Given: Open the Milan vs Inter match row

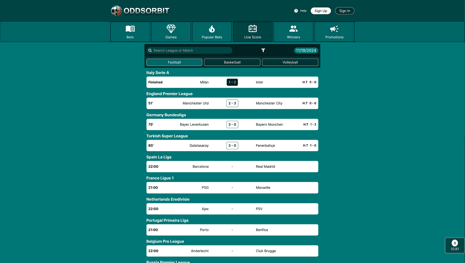Looking at the screenshot, I should click(232, 82).
